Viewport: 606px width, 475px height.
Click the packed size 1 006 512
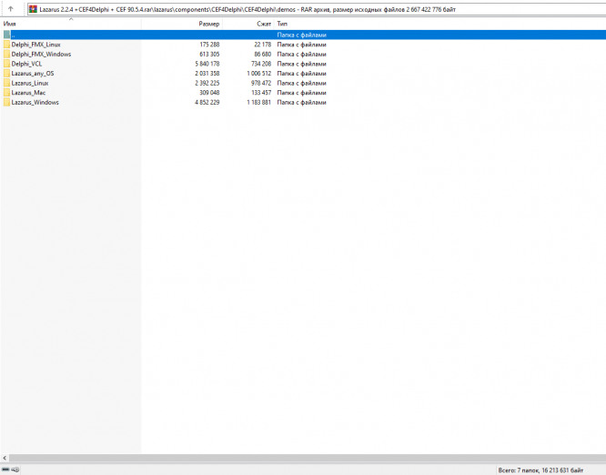click(x=259, y=74)
